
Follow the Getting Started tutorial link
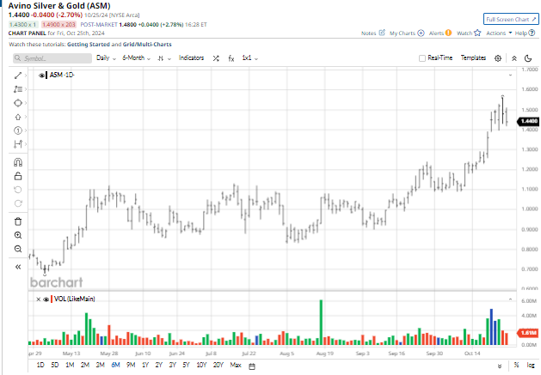[89, 45]
